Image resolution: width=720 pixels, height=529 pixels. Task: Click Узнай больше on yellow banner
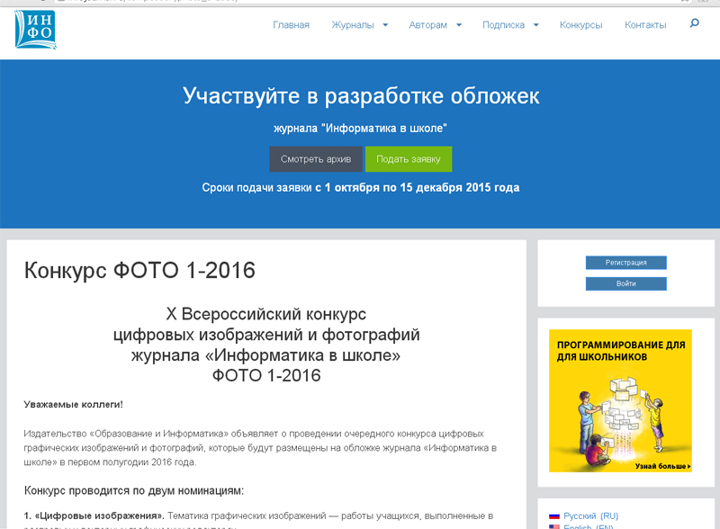click(x=662, y=466)
